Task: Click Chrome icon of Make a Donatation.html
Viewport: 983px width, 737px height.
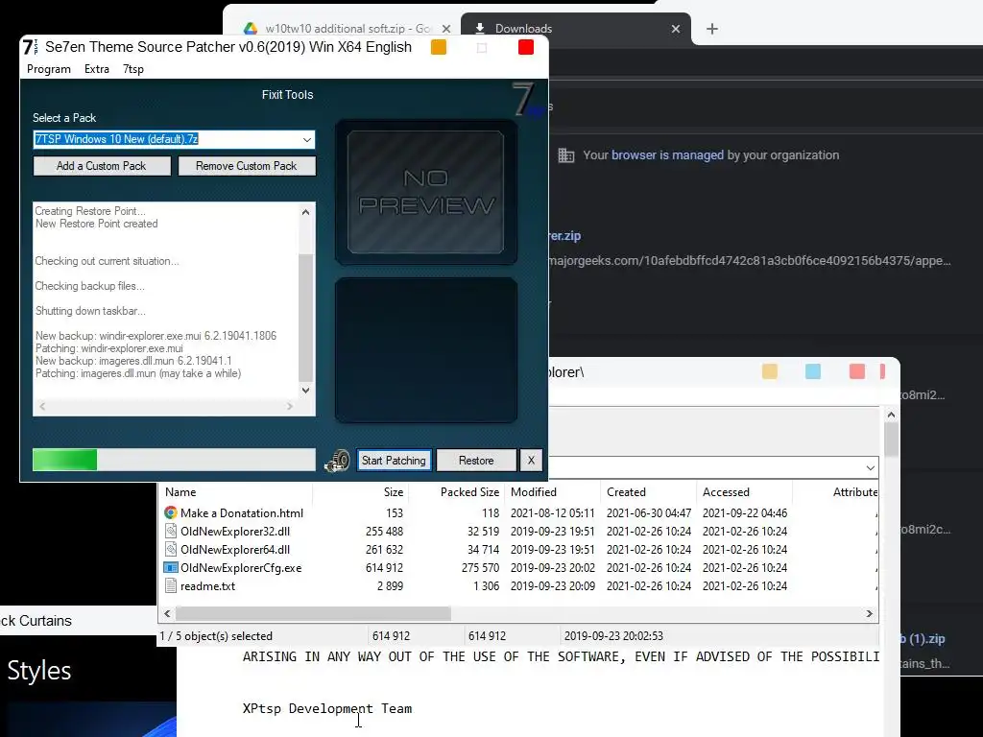Action: 171,512
